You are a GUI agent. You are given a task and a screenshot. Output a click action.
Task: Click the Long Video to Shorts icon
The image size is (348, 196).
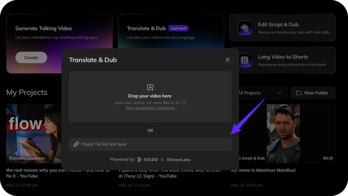pyautogui.click(x=244, y=60)
